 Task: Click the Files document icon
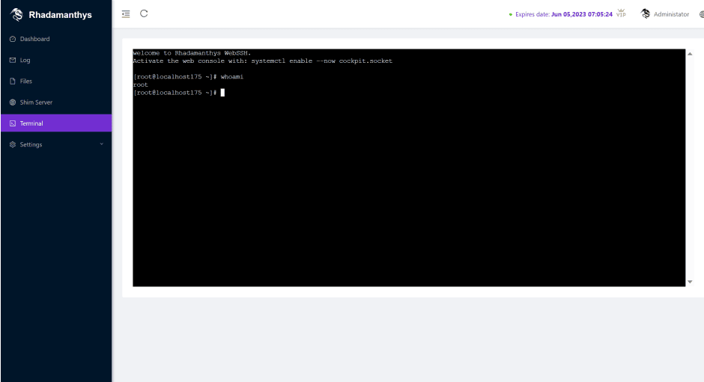click(13, 81)
